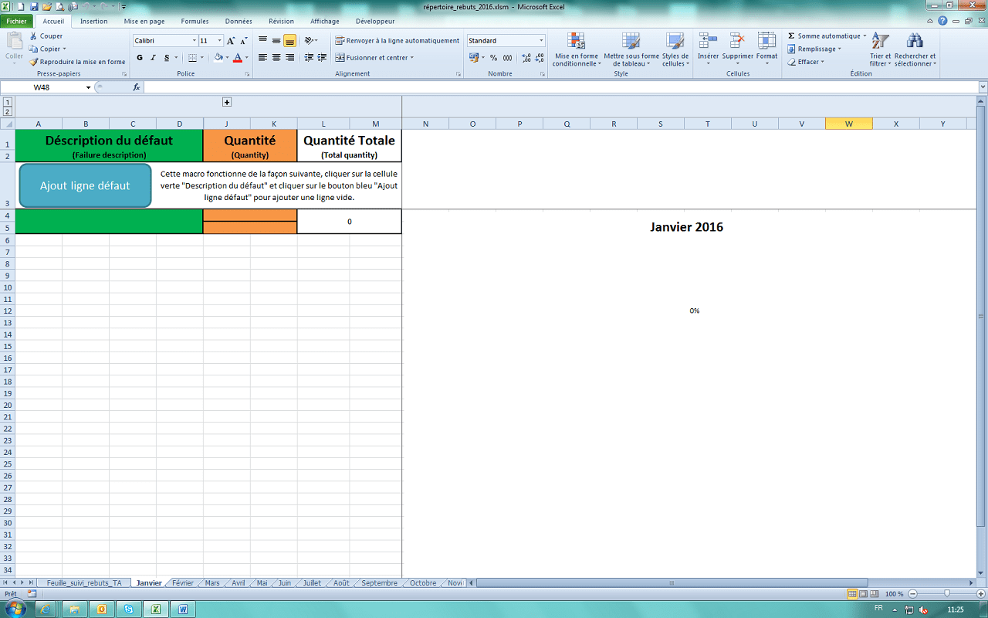Expand Styles de cellules gallery
Viewport: 988px width, 618px height.
pos(675,50)
